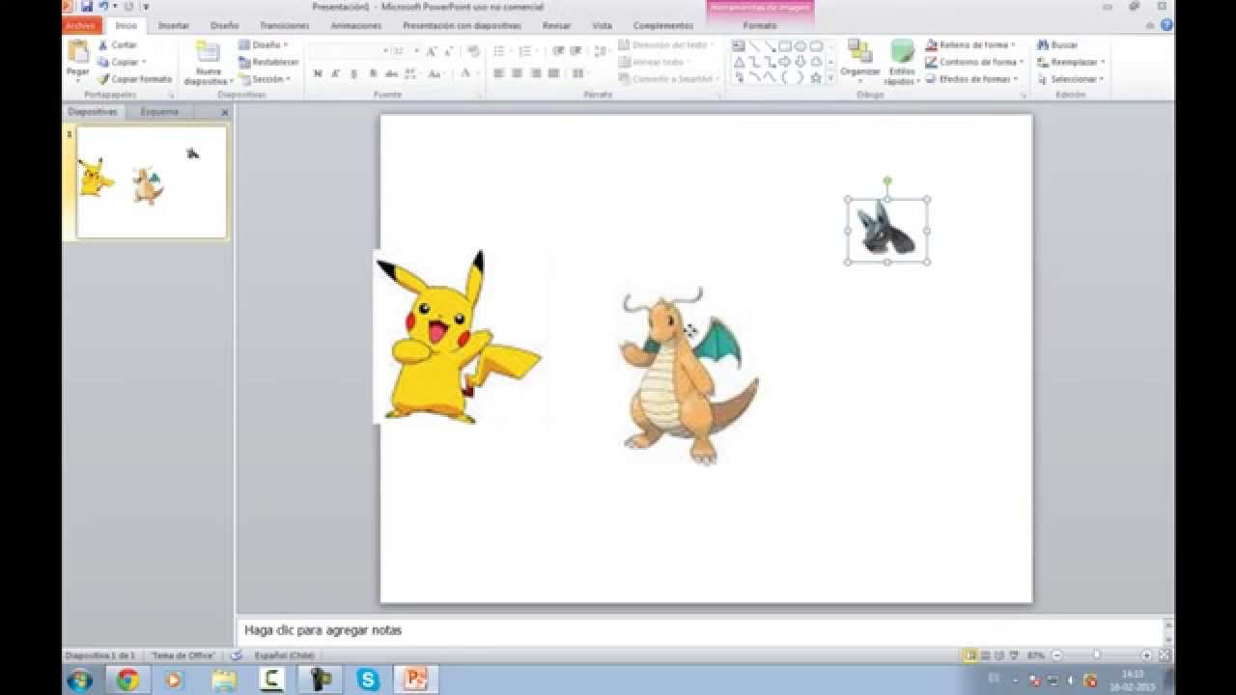The image size is (1236, 695).
Task: Click Save icon in quick access toolbar
Action: (86, 7)
